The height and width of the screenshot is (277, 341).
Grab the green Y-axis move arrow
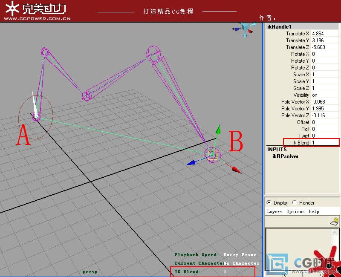pos(218,129)
